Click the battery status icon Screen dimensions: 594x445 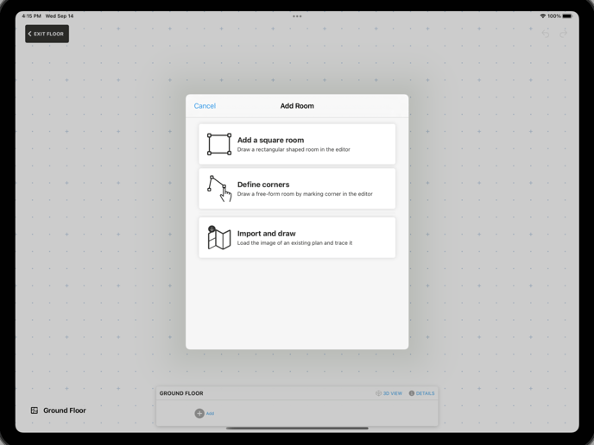click(x=567, y=16)
